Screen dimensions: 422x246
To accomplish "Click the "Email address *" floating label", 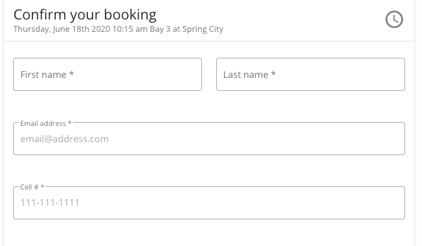I will click(46, 123).
